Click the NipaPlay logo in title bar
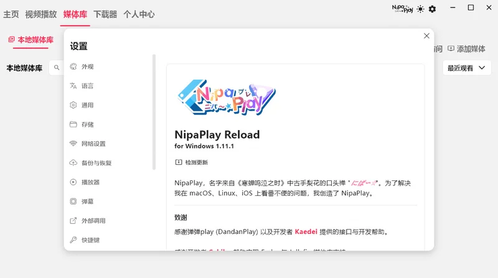The image size is (498, 278). 402,9
